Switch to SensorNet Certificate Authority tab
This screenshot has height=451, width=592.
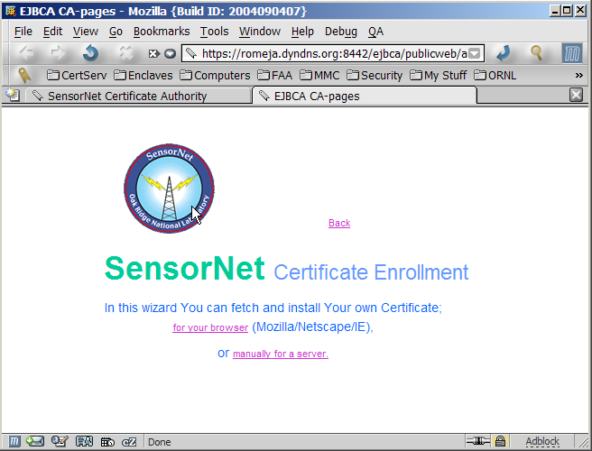(x=138, y=96)
